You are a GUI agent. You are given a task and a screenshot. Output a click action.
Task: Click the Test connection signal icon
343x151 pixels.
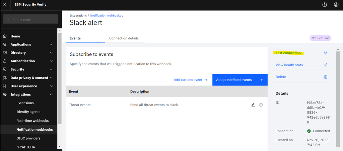(326, 53)
